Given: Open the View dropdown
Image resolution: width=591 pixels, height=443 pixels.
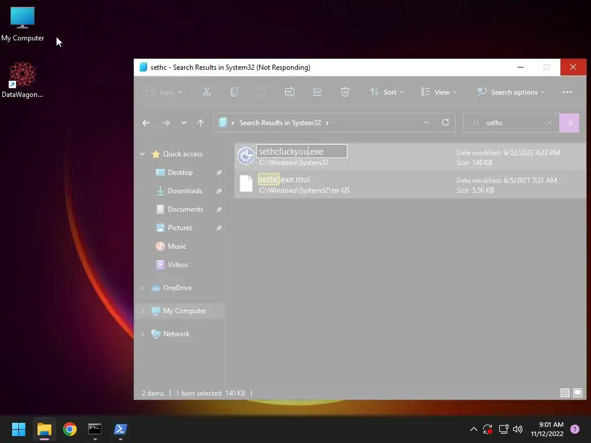Looking at the screenshot, I should click(439, 92).
